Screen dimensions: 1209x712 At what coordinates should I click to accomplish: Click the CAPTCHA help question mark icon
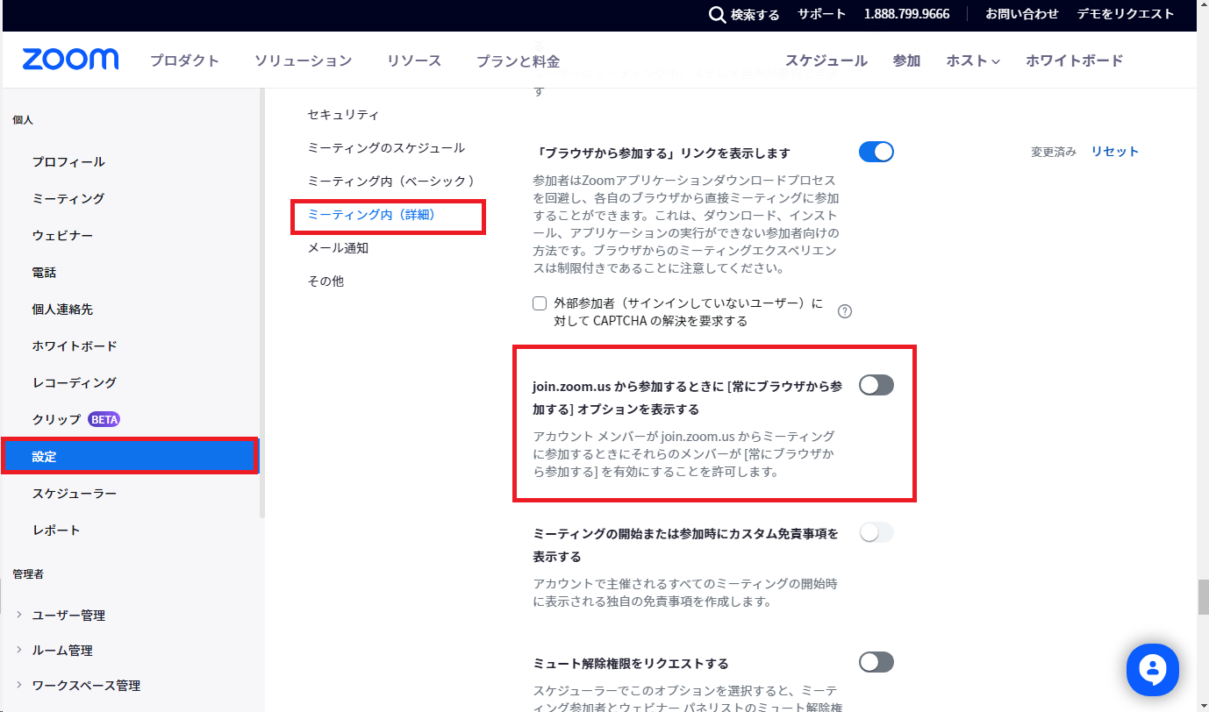[845, 311]
